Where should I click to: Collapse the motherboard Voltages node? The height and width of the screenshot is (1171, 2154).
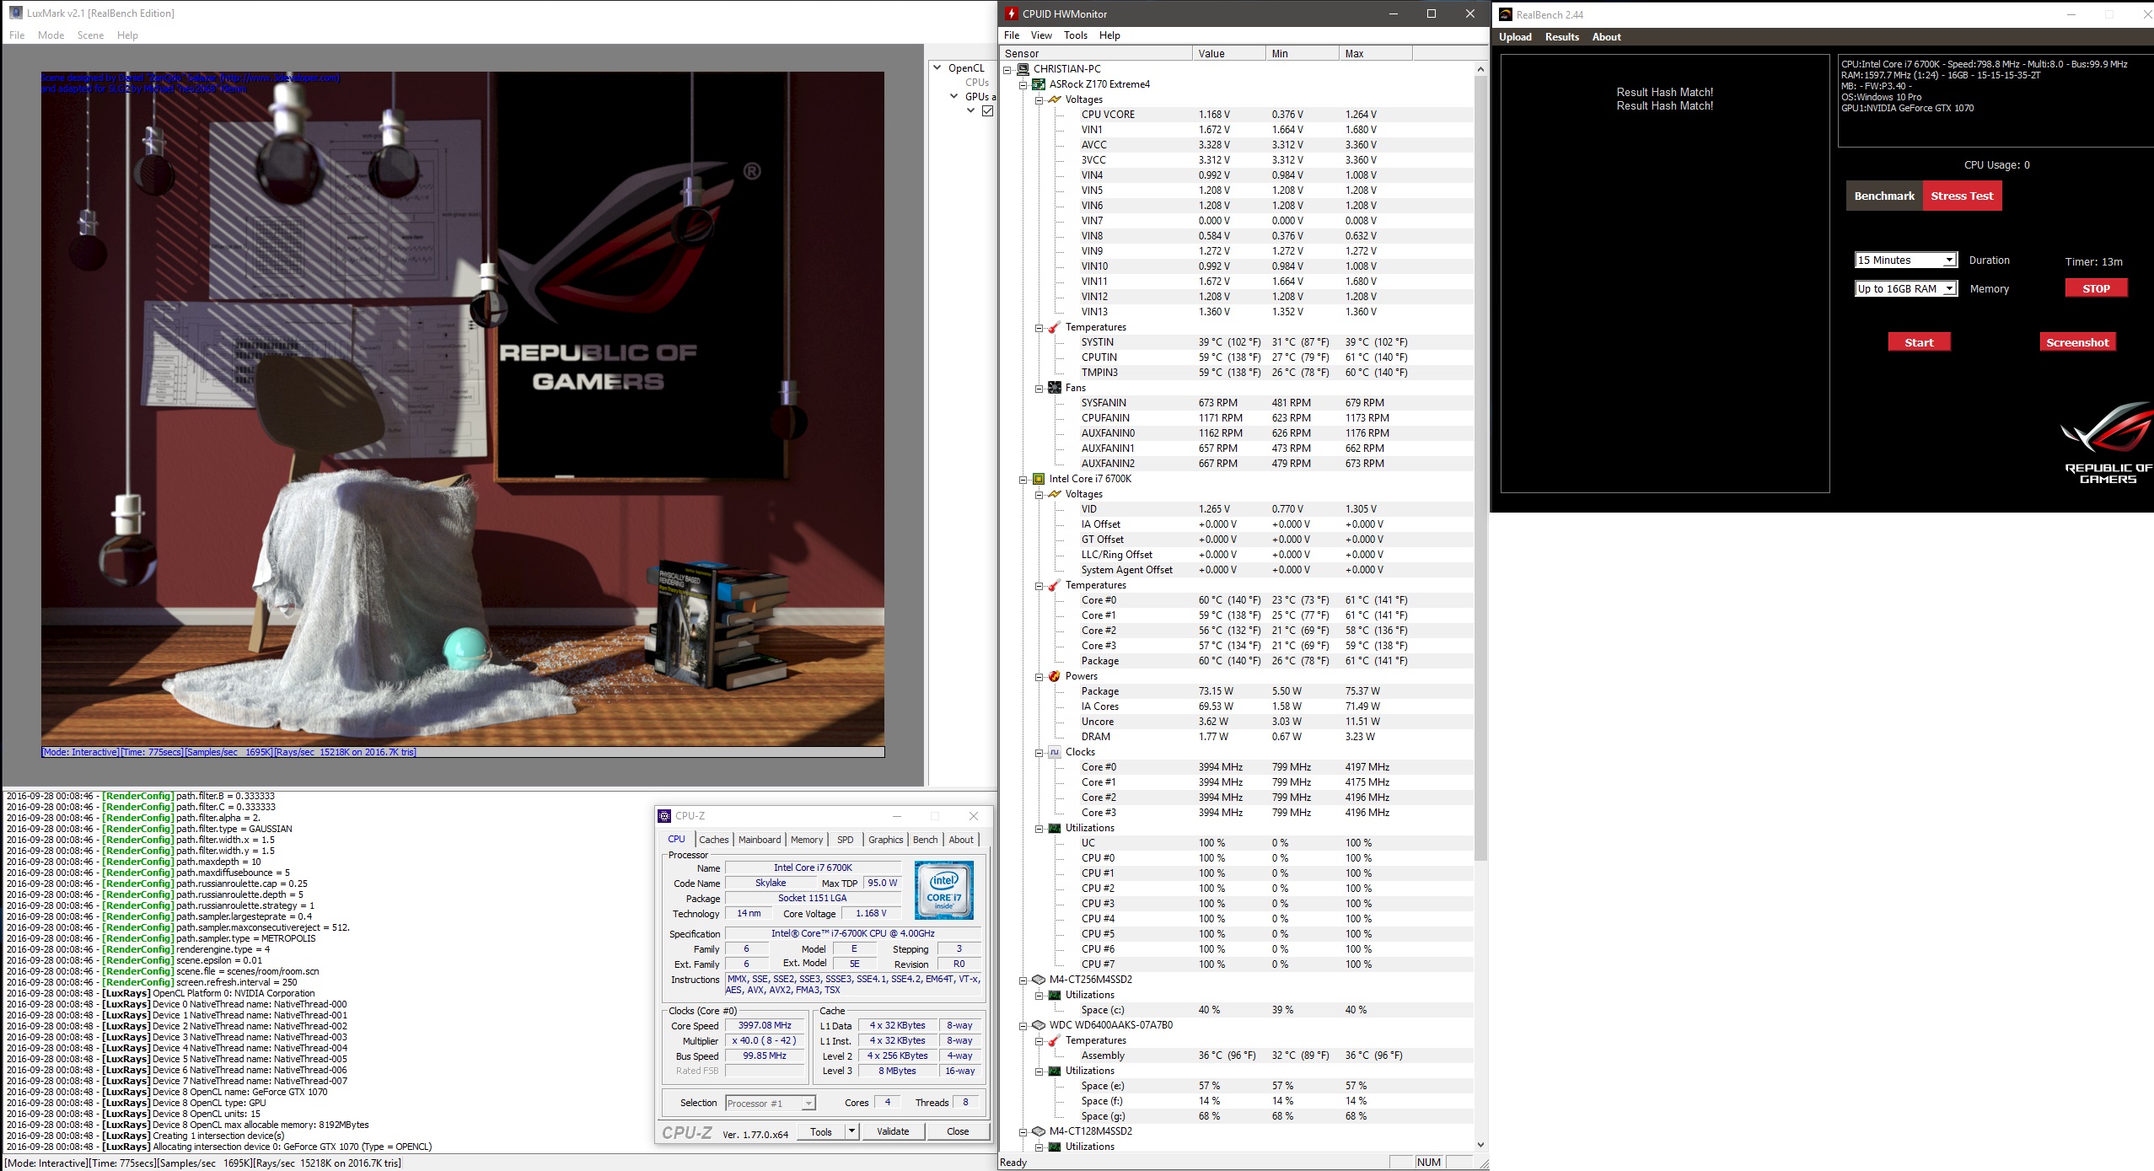pos(1039,100)
